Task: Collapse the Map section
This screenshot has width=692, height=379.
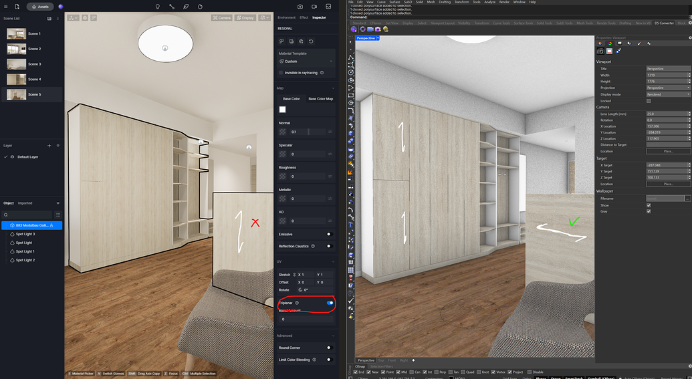Action: click(x=333, y=88)
